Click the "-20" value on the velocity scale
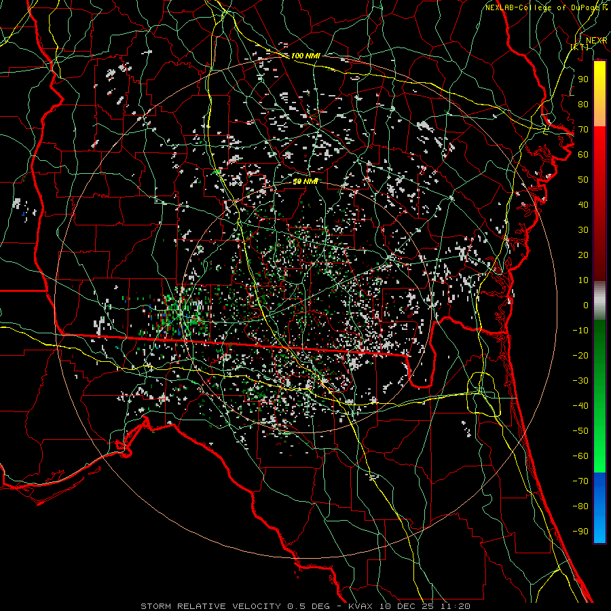The width and height of the screenshot is (611, 611). [x=580, y=356]
